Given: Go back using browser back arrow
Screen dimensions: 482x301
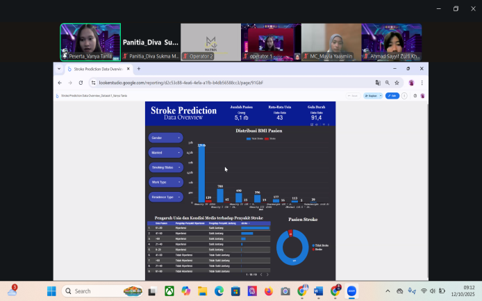Looking at the screenshot, I should pyautogui.click(x=60, y=83).
